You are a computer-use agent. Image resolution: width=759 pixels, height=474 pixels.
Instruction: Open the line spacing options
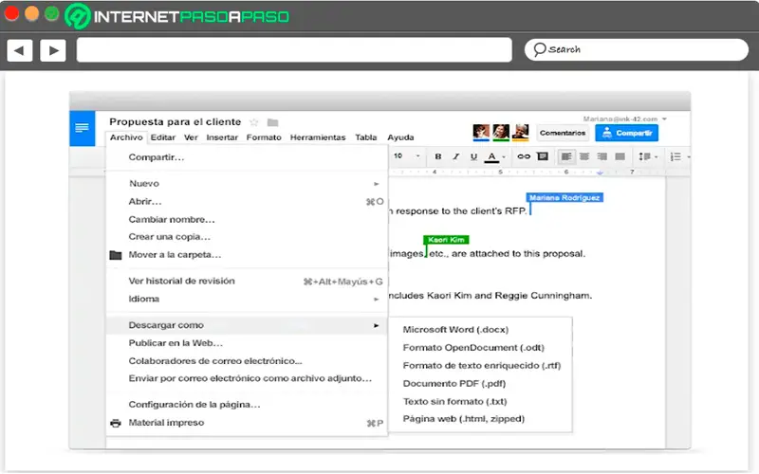tap(648, 156)
